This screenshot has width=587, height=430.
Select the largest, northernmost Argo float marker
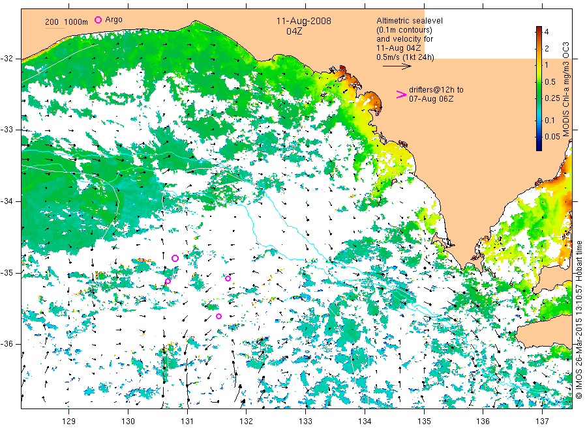175,259
